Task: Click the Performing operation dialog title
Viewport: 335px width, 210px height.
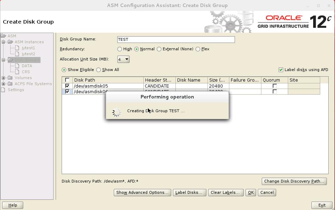Action: click(167, 97)
